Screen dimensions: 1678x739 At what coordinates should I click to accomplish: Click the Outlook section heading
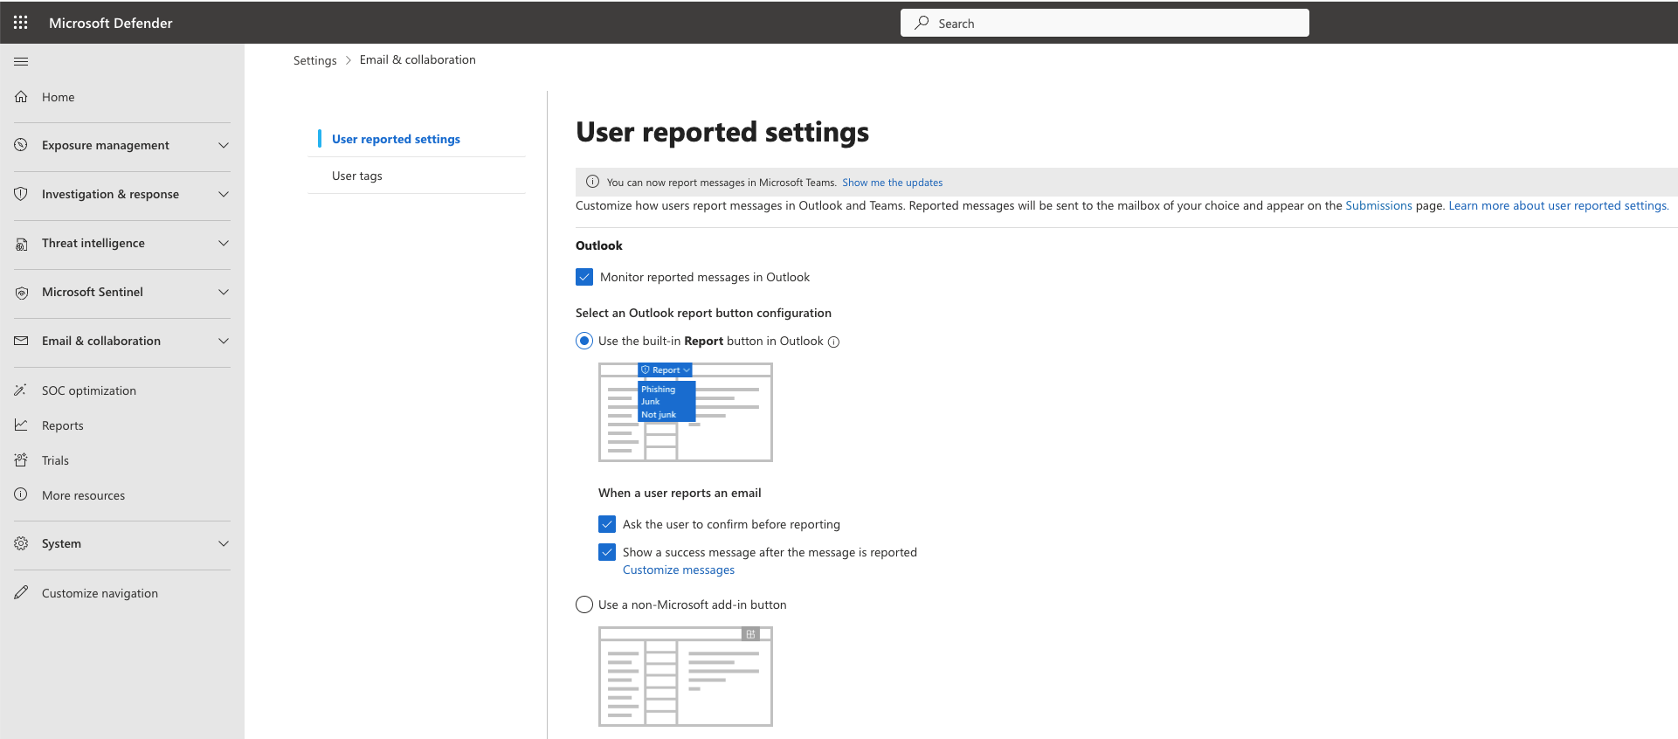pyautogui.click(x=599, y=245)
